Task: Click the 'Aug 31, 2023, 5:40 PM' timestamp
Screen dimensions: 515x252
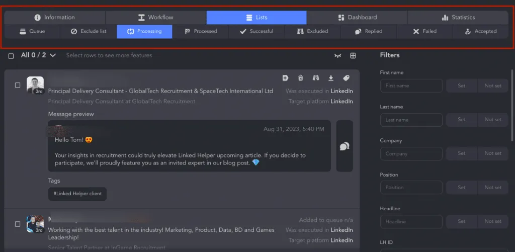Action: pos(294,129)
